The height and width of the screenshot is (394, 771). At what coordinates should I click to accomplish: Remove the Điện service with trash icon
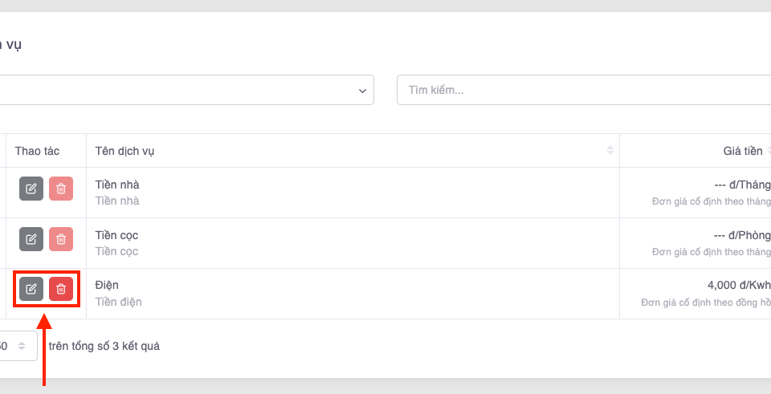click(61, 289)
